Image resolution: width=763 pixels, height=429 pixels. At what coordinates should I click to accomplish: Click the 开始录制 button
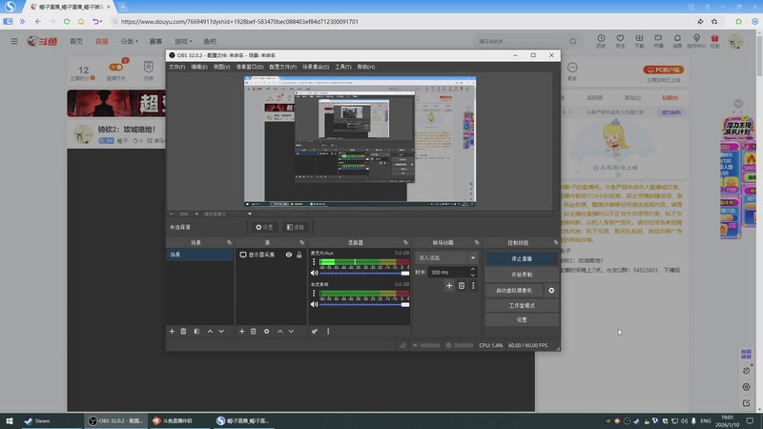point(520,274)
